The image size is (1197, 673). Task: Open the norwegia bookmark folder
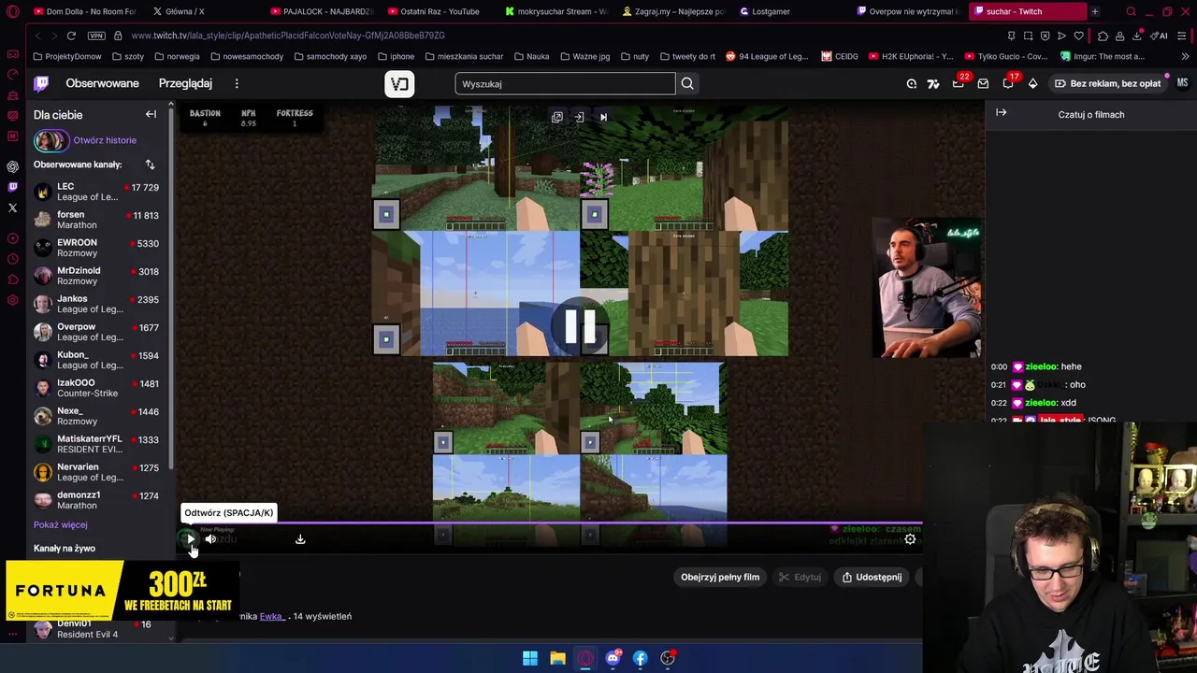(176, 56)
